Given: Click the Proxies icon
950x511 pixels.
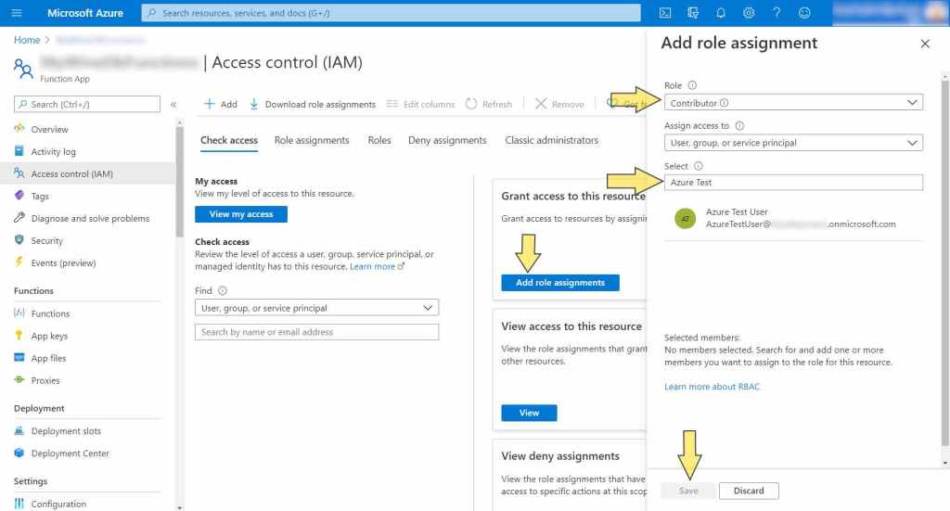Looking at the screenshot, I should coord(19,379).
